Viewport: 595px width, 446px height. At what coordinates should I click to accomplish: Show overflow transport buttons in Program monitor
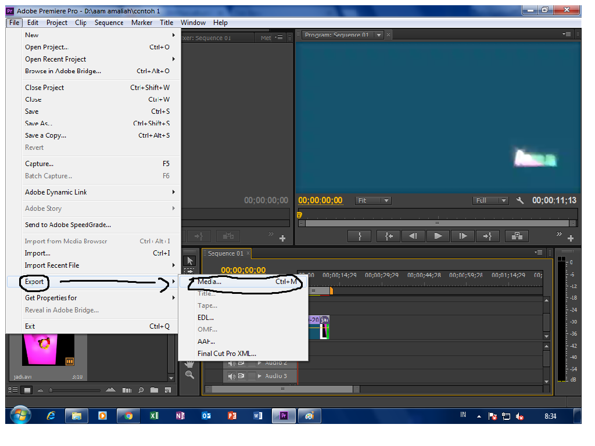point(559,233)
